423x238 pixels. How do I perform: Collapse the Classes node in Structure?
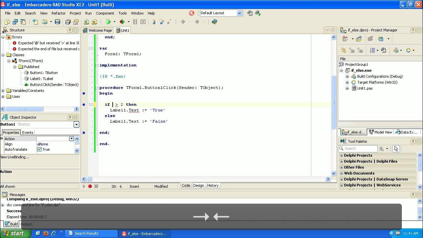(x=3, y=55)
